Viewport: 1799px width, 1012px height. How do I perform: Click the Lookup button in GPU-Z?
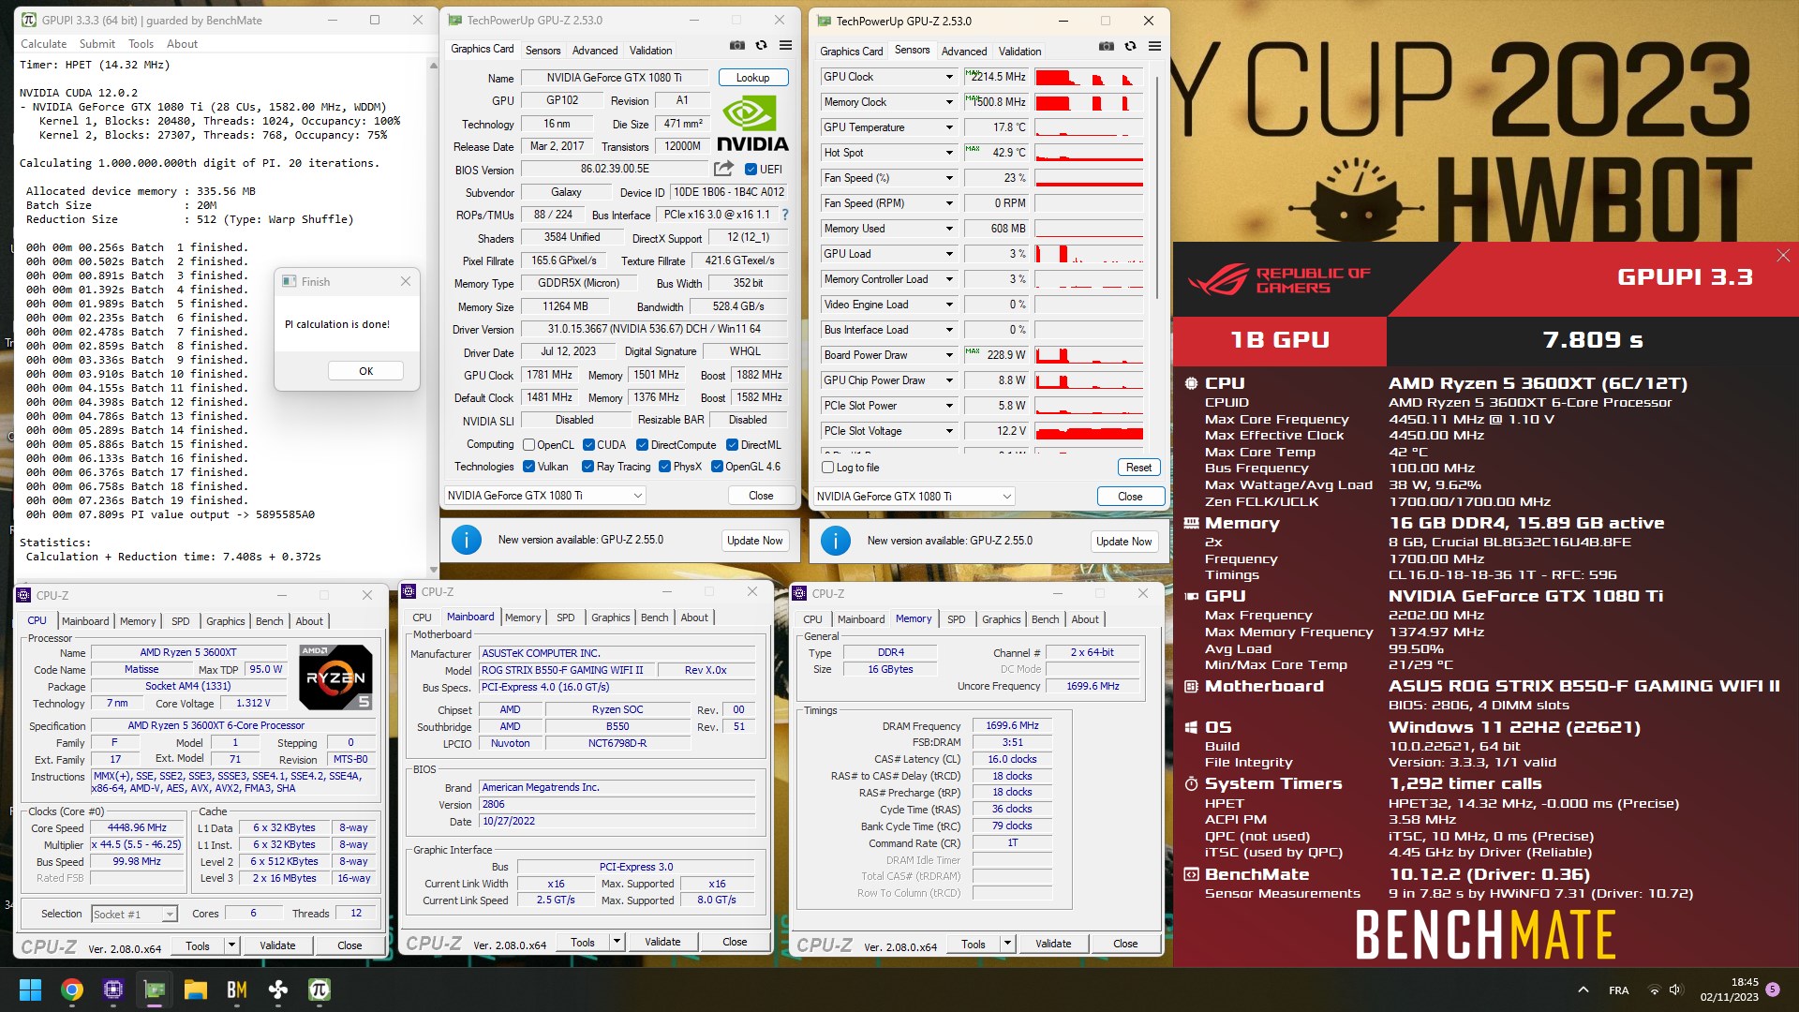point(752,78)
